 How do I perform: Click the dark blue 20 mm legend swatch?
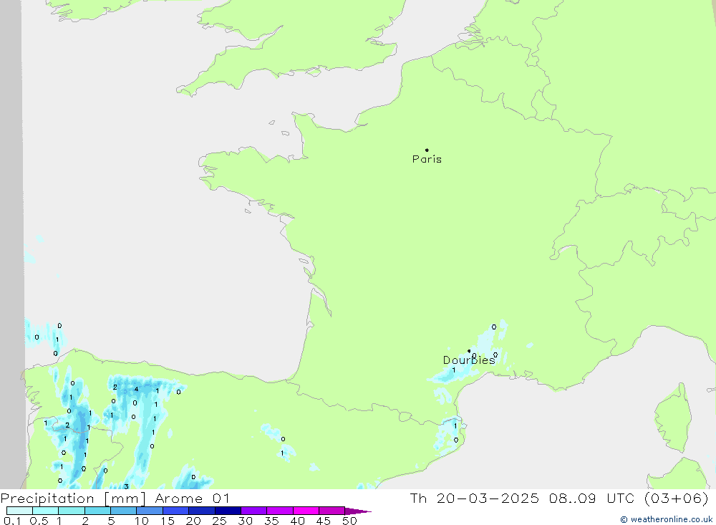point(201,511)
